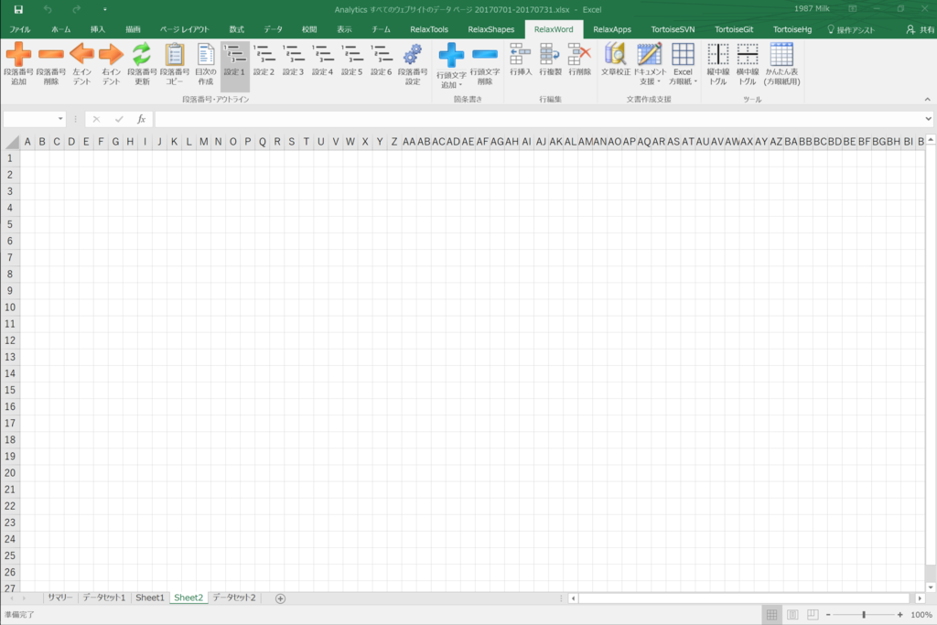The image size is (937, 625).
Task: Expand the formula bar chevron
Action: [928, 119]
